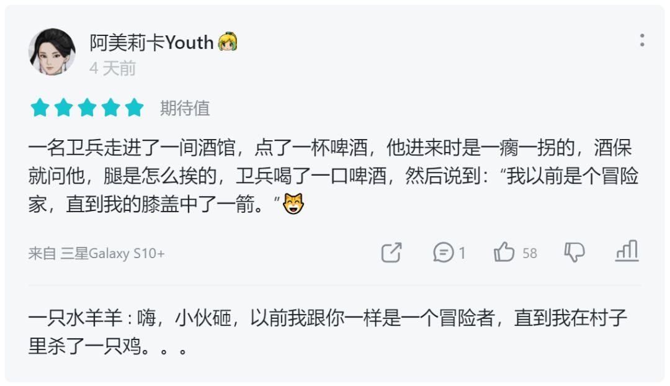Like the review with thumbs up
The image size is (670, 386).
[x=504, y=253]
